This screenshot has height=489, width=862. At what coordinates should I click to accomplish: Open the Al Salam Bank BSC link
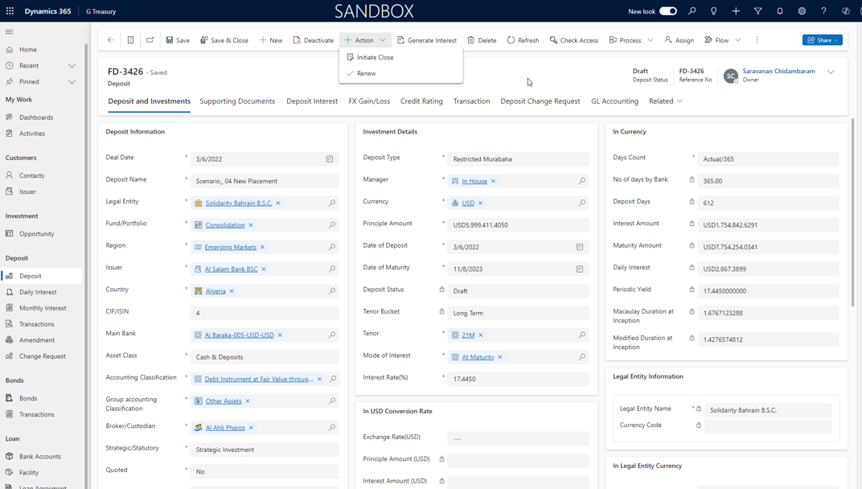click(231, 269)
